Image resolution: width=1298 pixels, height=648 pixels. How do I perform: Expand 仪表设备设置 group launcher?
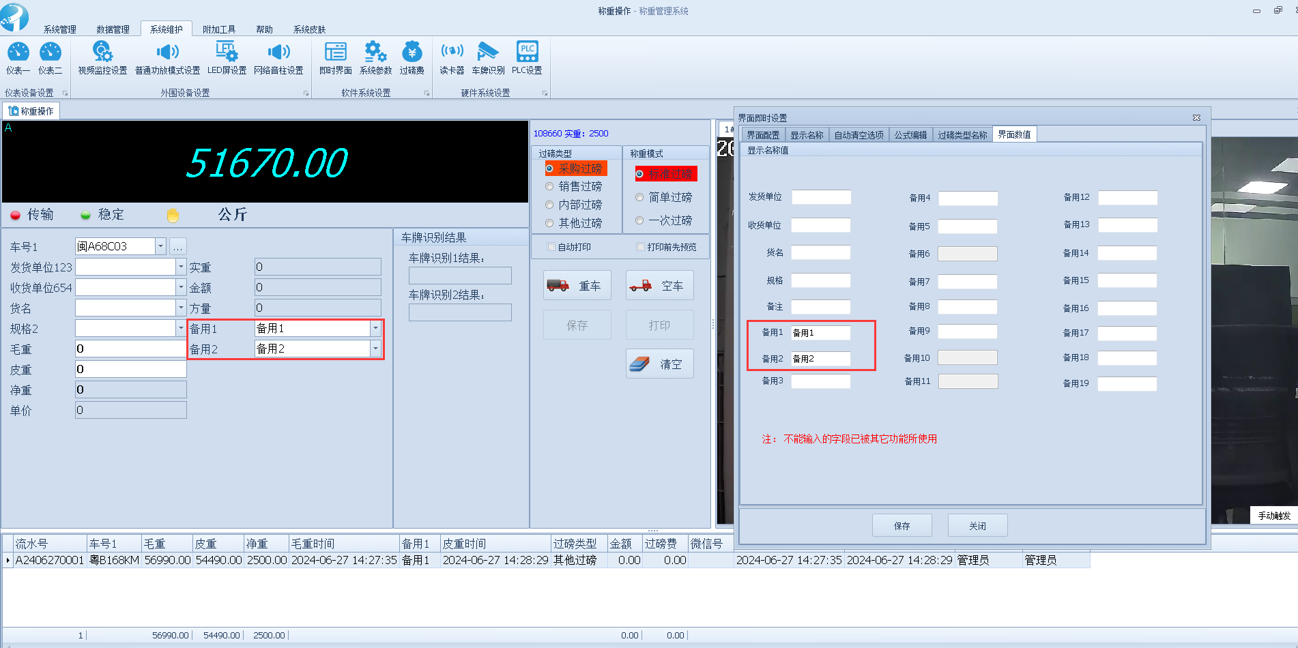point(66,93)
